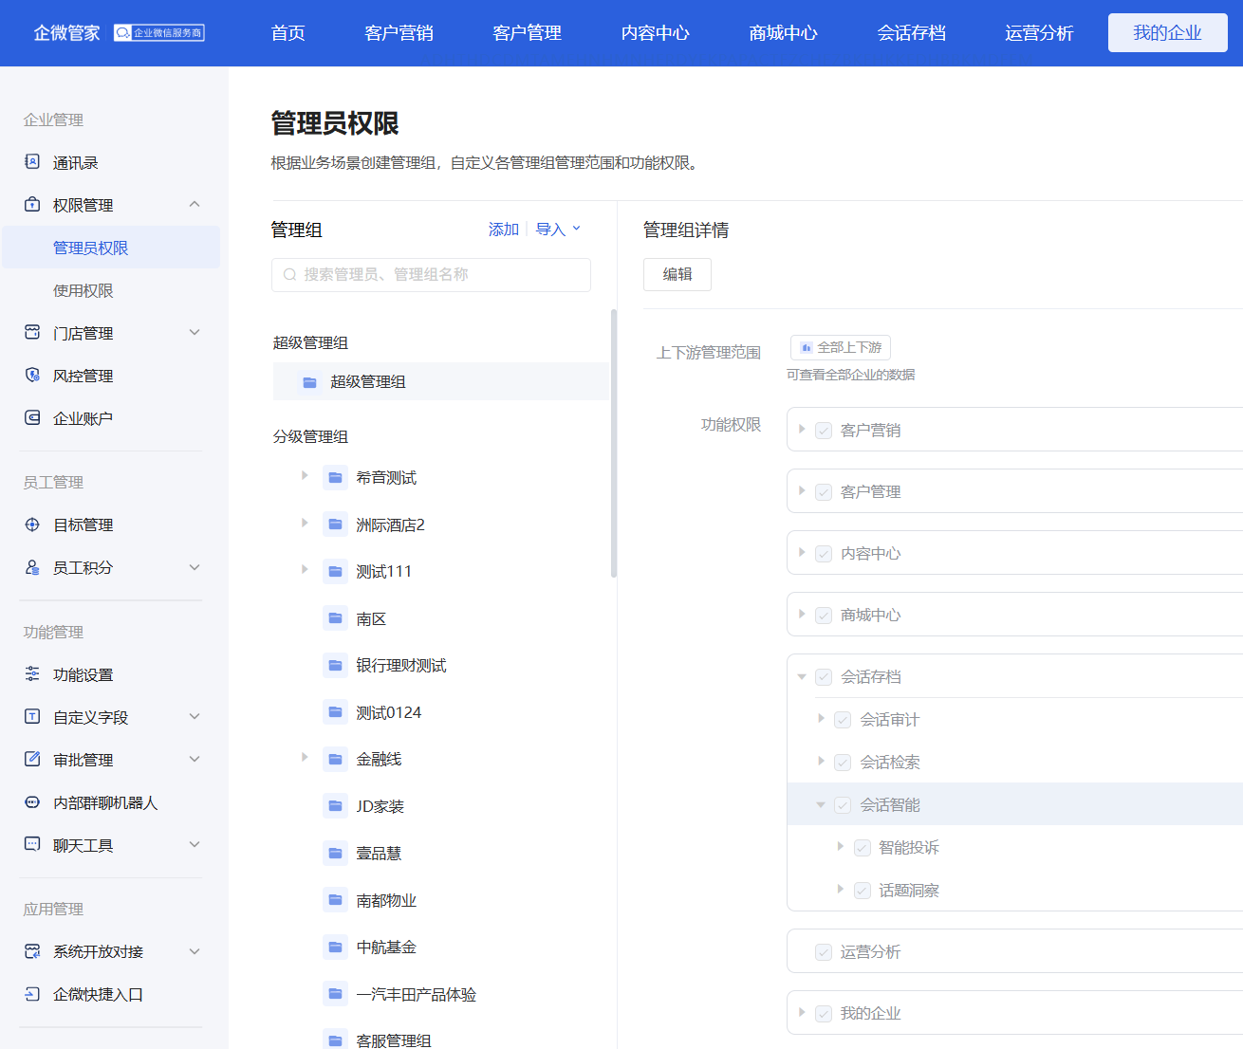
Task: Click the 自定义字段 icon
Action: (32, 716)
